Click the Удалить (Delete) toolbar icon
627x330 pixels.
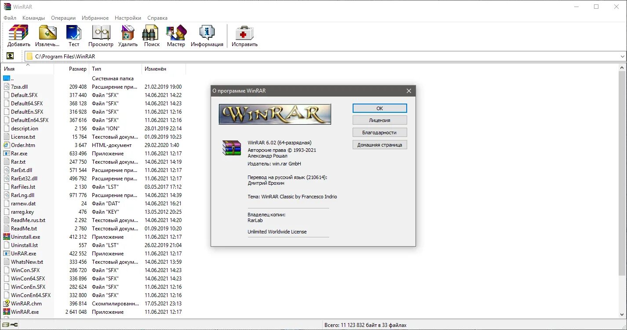128,32
